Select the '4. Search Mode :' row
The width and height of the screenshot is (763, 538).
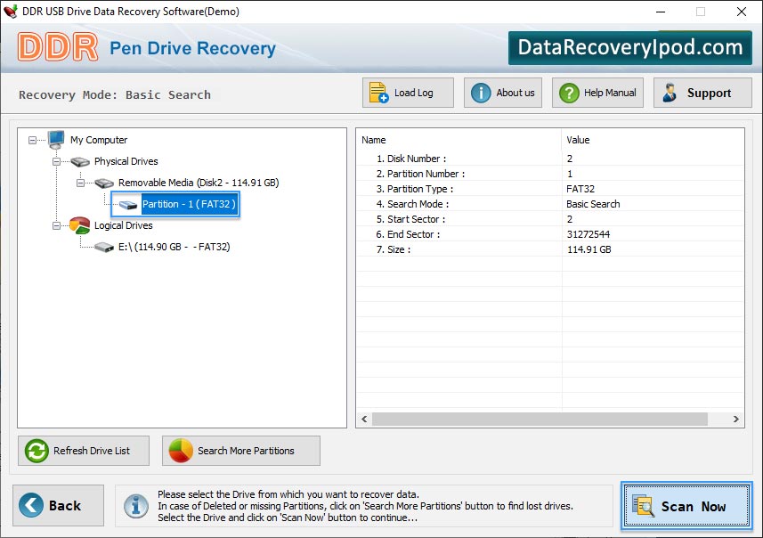pos(550,203)
